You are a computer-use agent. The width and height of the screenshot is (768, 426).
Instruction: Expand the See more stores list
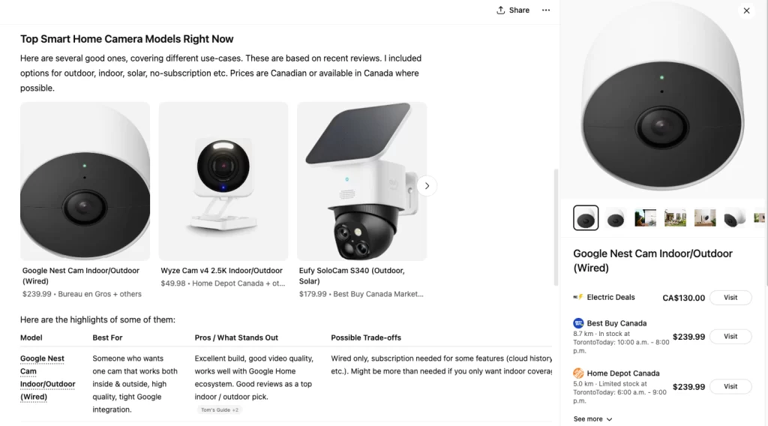pos(592,419)
